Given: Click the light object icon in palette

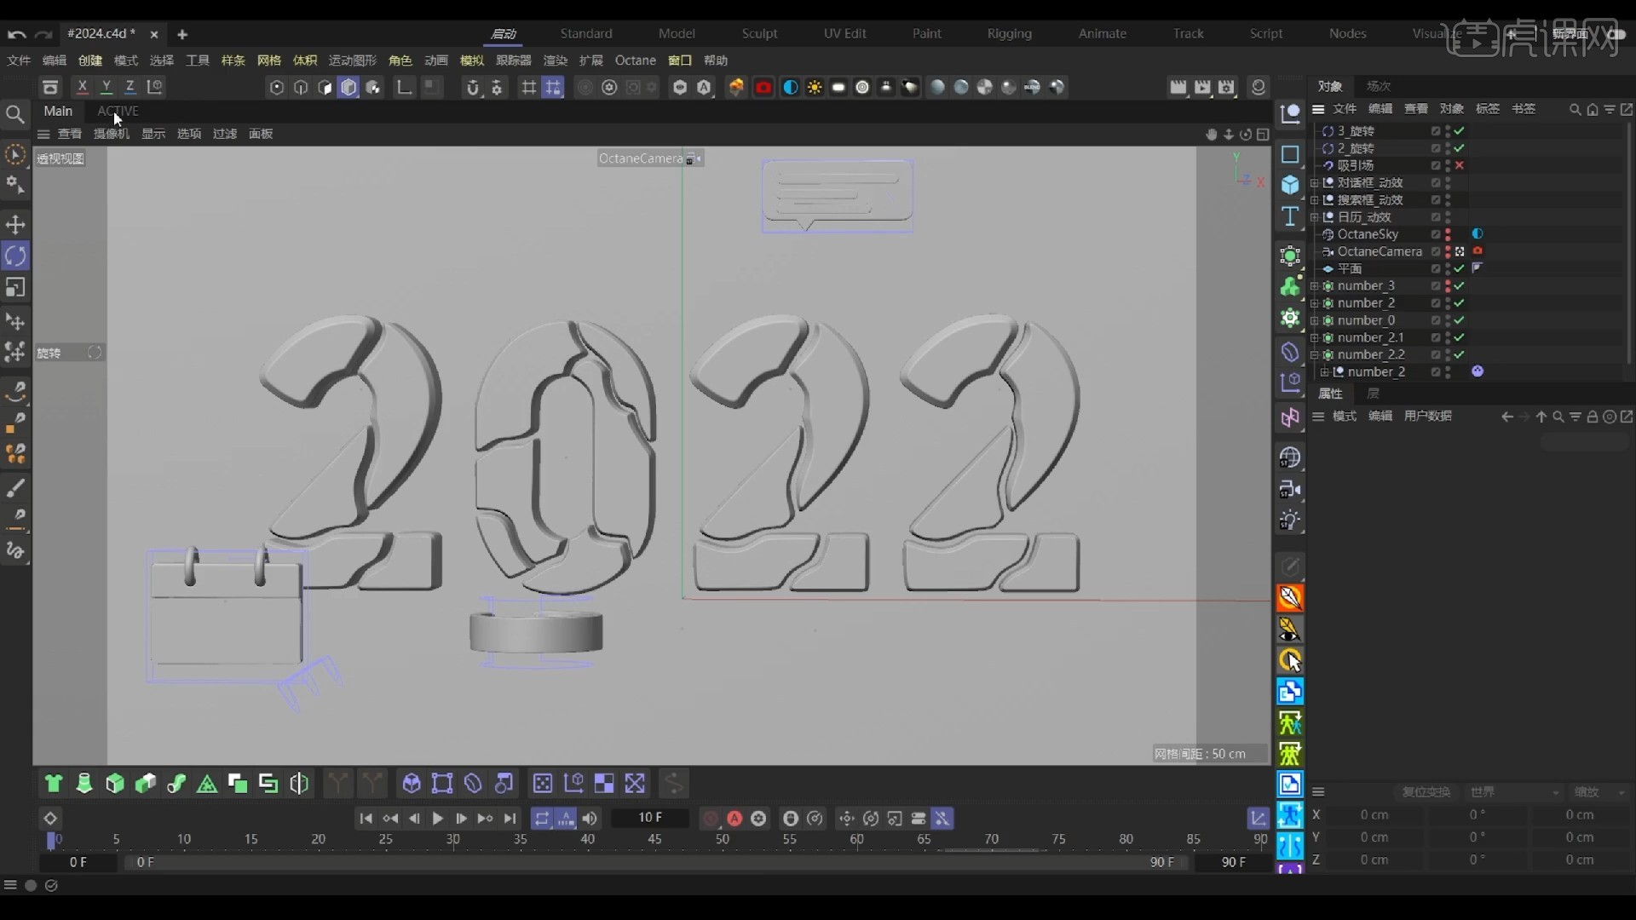Looking at the screenshot, I should 1290,520.
